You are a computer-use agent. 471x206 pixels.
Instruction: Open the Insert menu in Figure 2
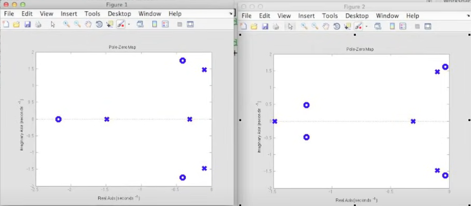point(306,16)
